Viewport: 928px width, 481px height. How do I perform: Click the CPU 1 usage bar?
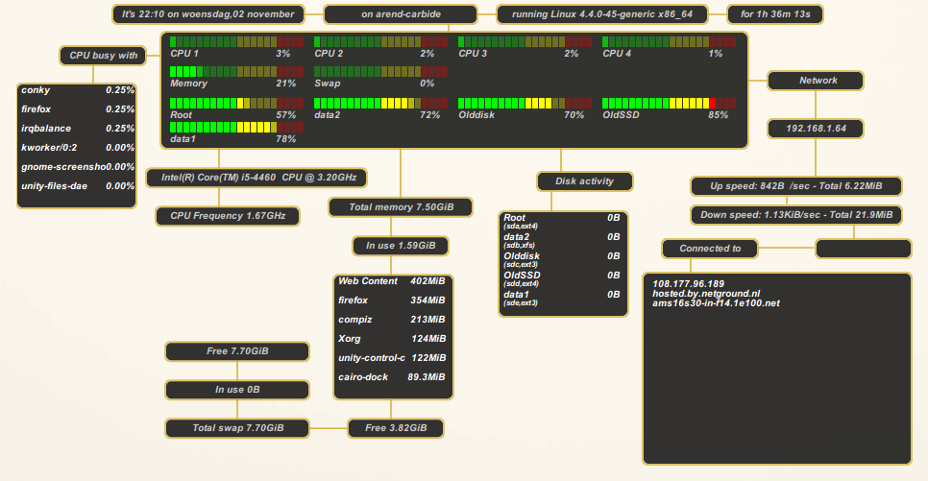(236, 41)
